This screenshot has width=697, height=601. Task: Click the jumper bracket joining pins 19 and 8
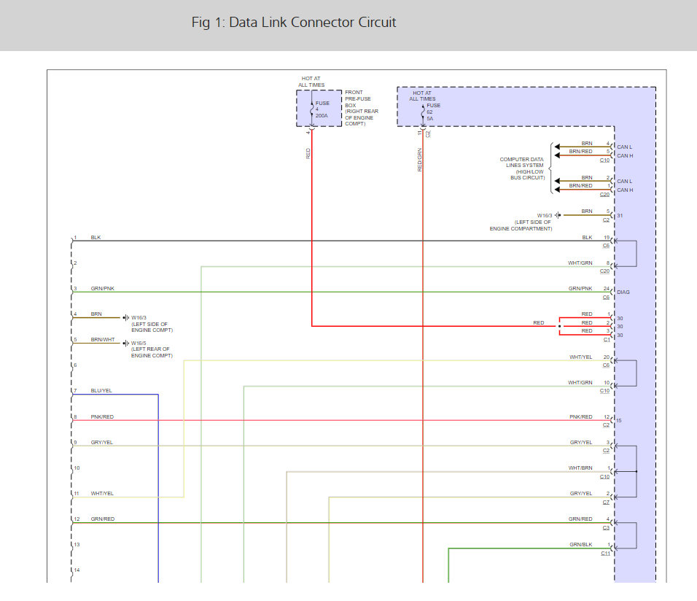click(635, 254)
